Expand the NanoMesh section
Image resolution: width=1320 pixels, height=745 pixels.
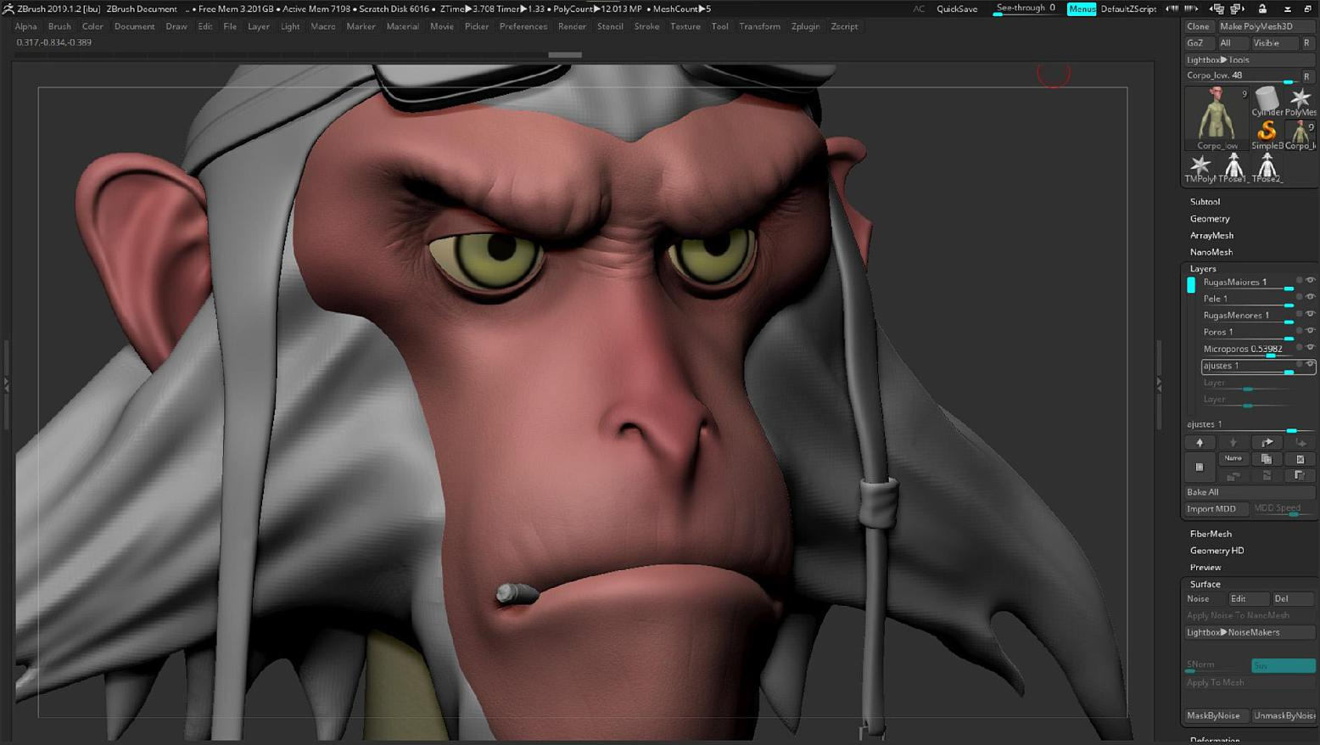tap(1211, 252)
